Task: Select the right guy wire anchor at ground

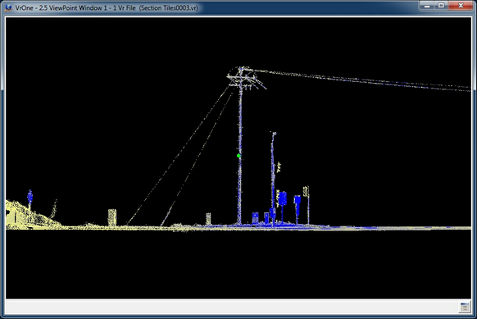Action: click(x=162, y=225)
